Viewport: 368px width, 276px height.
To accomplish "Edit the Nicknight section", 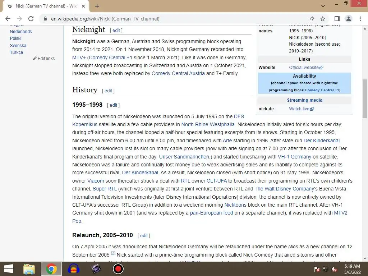I will pyautogui.click(x=116, y=30).
